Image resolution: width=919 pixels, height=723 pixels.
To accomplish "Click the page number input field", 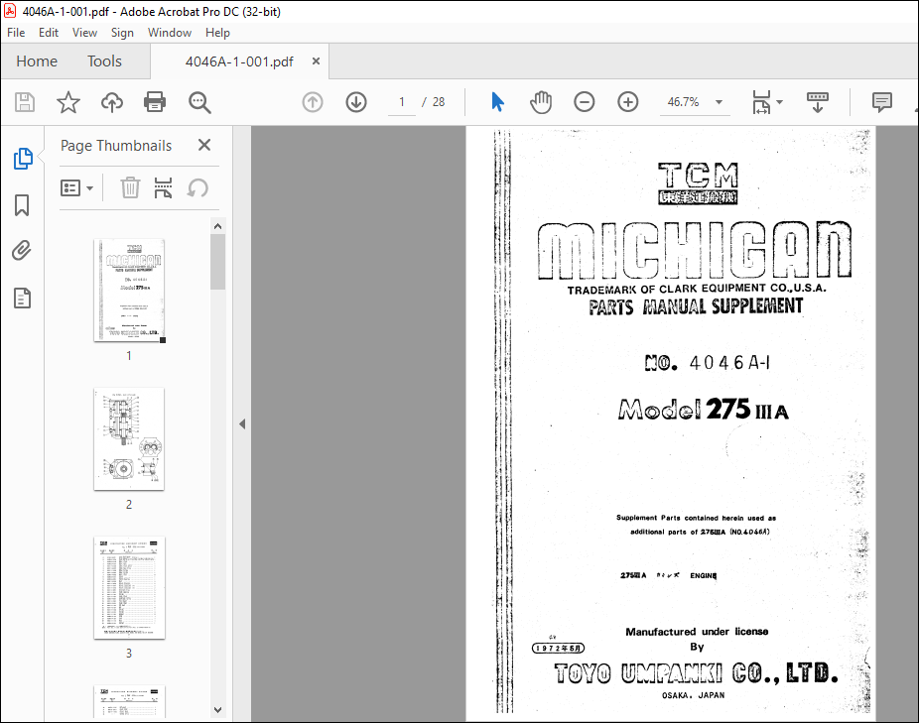I will pyautogui.click(x=402, y=102).
